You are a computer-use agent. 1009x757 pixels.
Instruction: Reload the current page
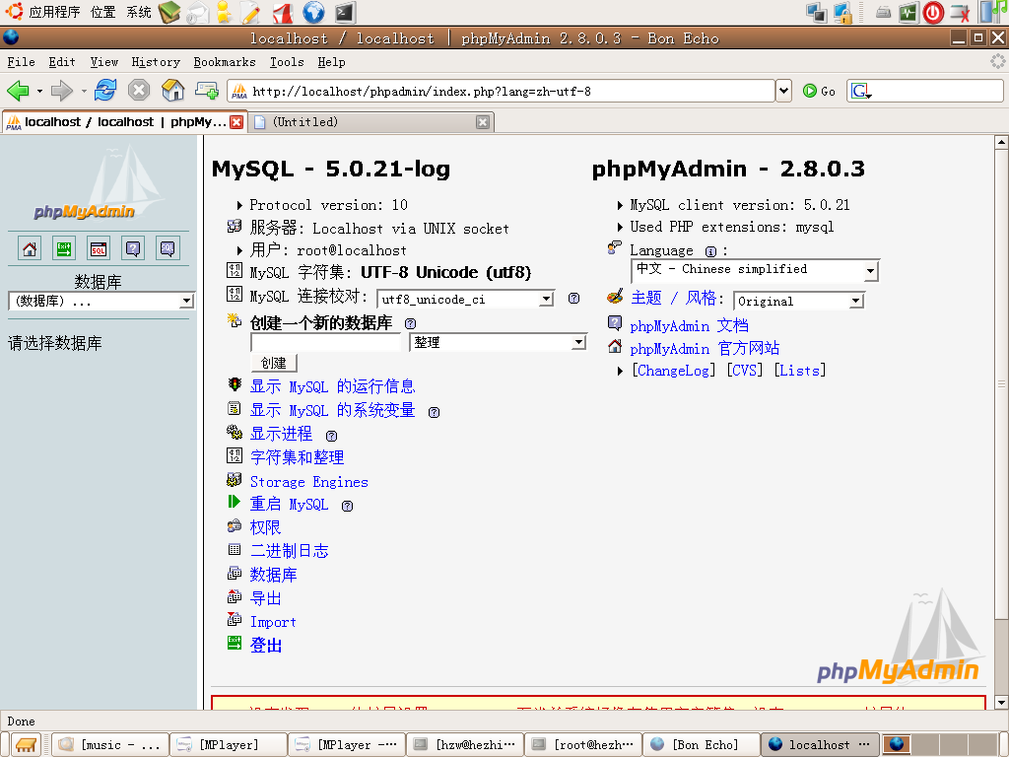[x=104, y=90]
